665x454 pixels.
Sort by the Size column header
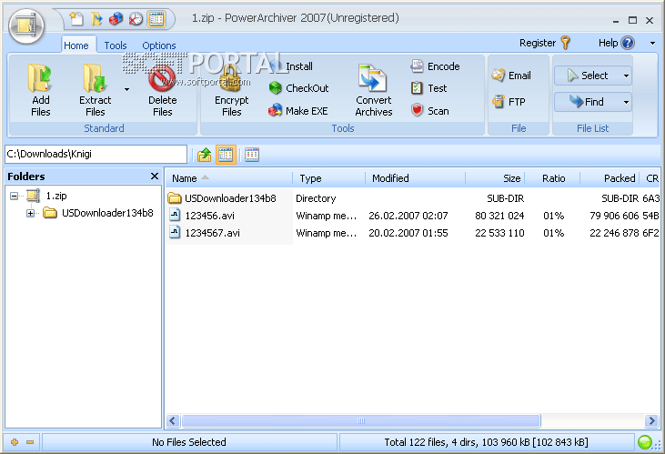click(496, 178)
